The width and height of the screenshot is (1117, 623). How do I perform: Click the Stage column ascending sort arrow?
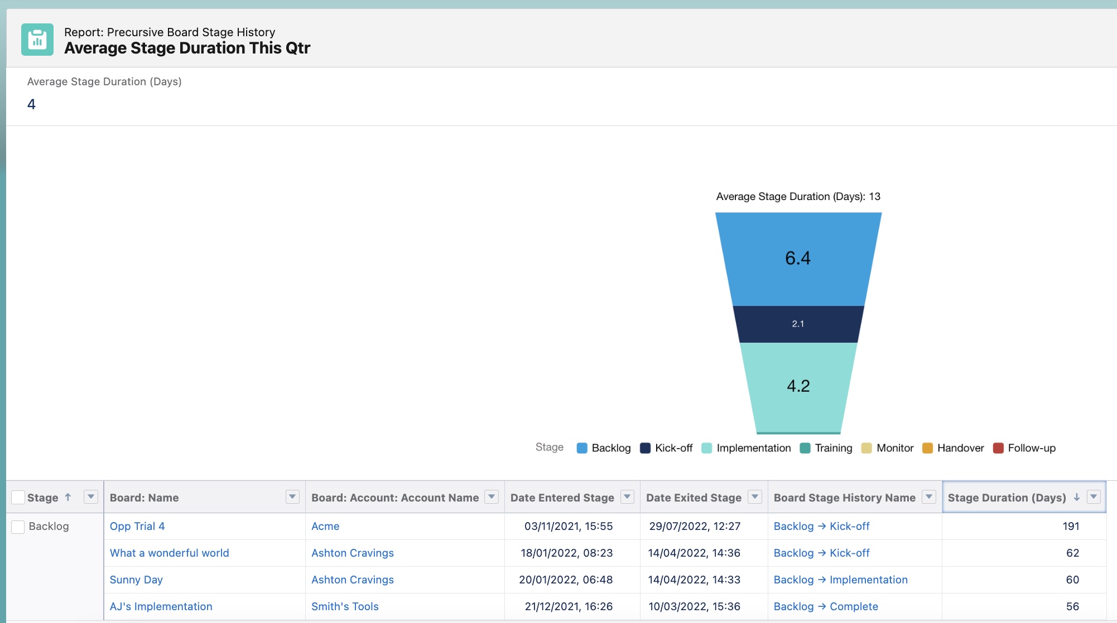[x=68, y=497]
